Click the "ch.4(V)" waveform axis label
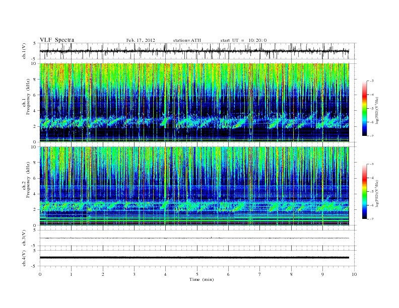399x308 pixels. [24, 258]
